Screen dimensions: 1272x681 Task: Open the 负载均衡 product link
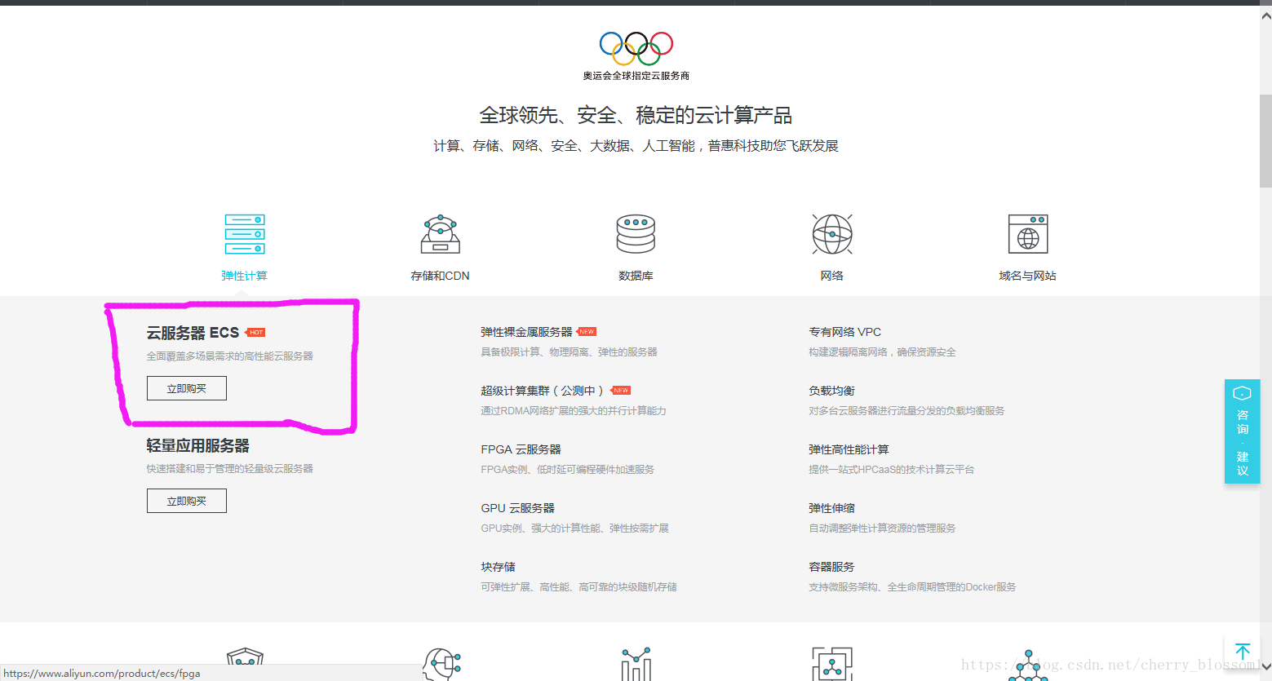(832, 391)
